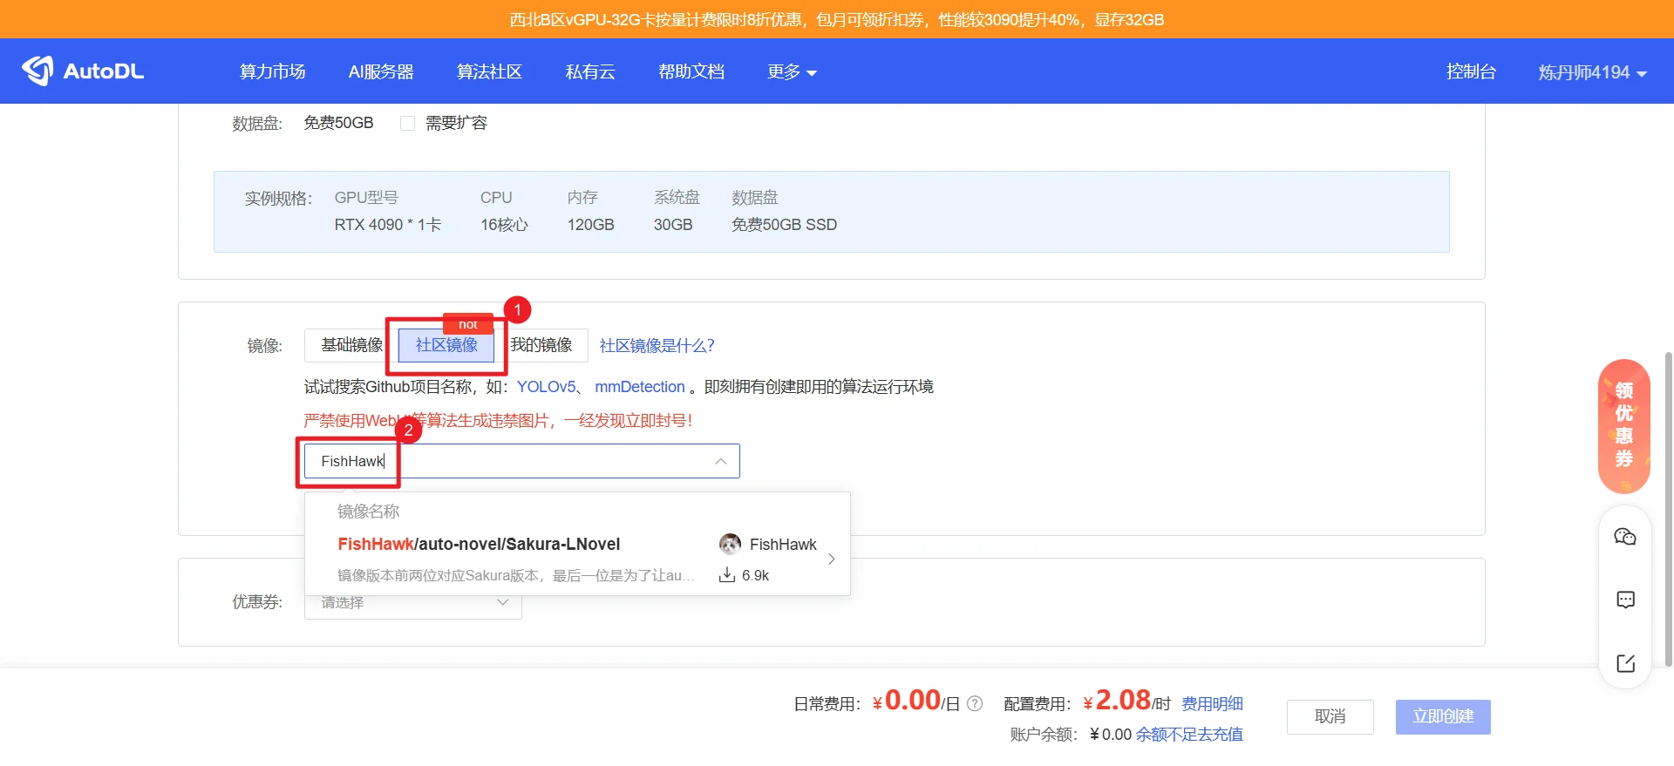Click the download count icon for the image
The width and height of the screenshot is (1674, 766).
pyautogui.click(x=727, y=575)
